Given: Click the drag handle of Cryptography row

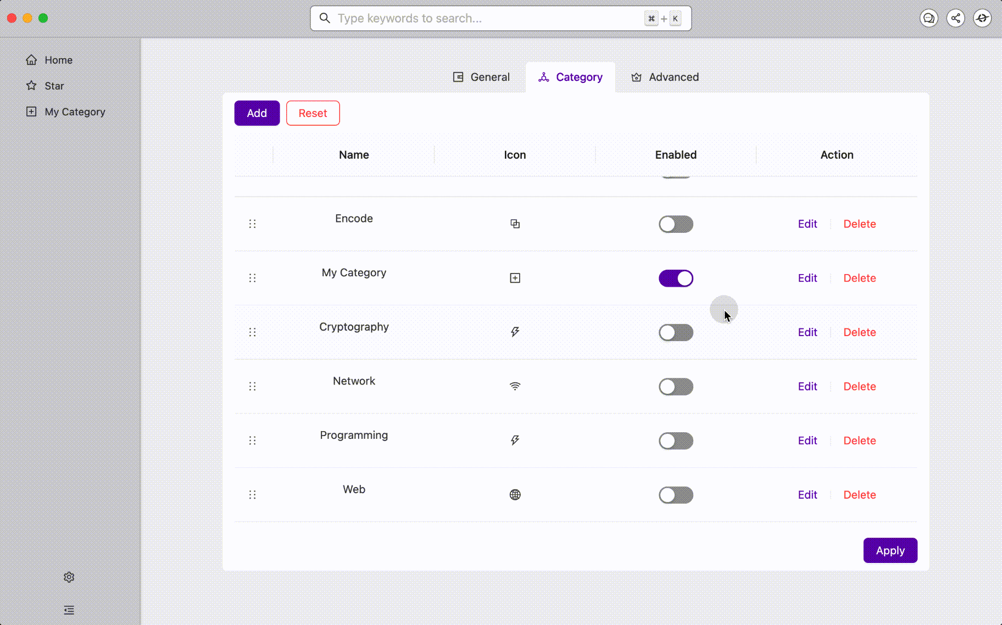Looking at the screenshot, I should [252, 332].
